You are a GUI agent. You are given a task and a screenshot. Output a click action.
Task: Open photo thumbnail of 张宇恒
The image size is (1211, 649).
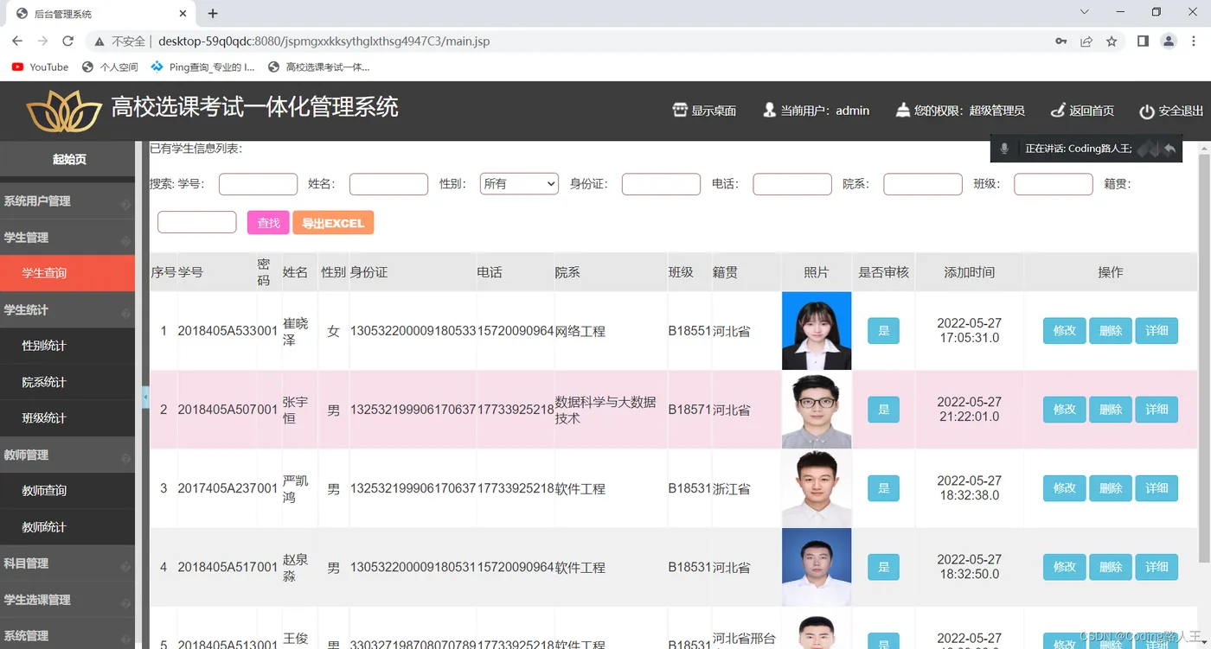tap(817, 410)
